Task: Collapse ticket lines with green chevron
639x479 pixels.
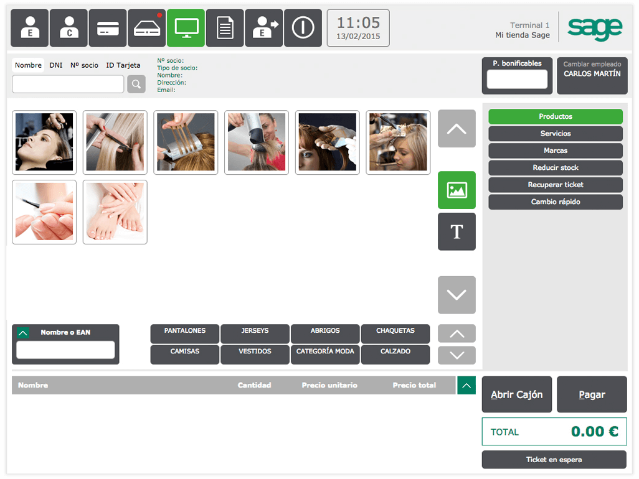Action: click(x=466, y=386)
